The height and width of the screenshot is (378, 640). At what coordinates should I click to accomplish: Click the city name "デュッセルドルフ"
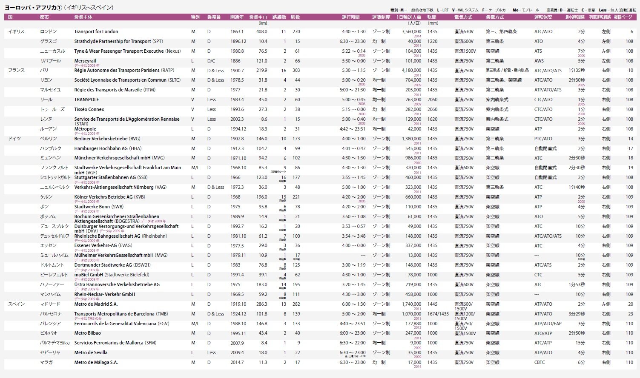(x=55, y=236)
